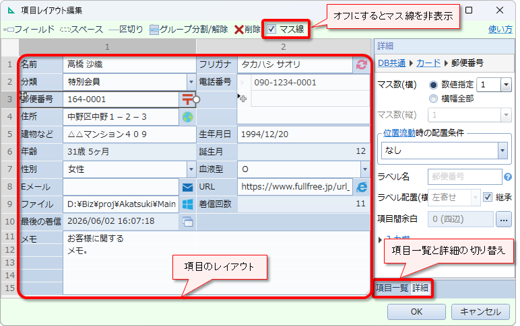
Task: Select row header 3
Action: click(9, 99)
